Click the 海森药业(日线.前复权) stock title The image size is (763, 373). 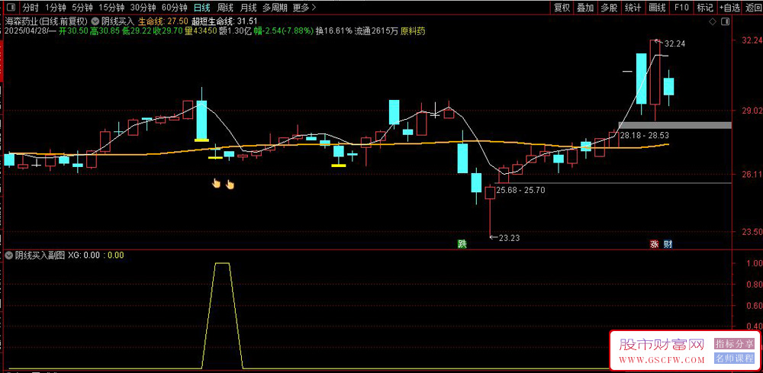(x=45, y=21)
